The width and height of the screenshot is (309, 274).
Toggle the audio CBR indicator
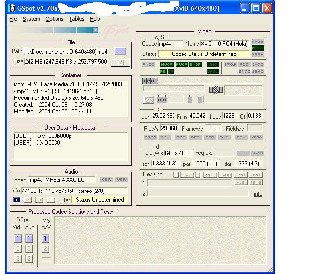click(106, 180)
